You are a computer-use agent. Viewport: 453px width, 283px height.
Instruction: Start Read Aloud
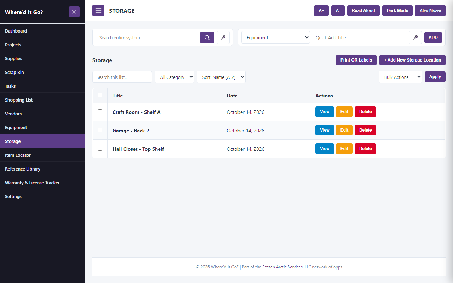(x=363, y=11)
